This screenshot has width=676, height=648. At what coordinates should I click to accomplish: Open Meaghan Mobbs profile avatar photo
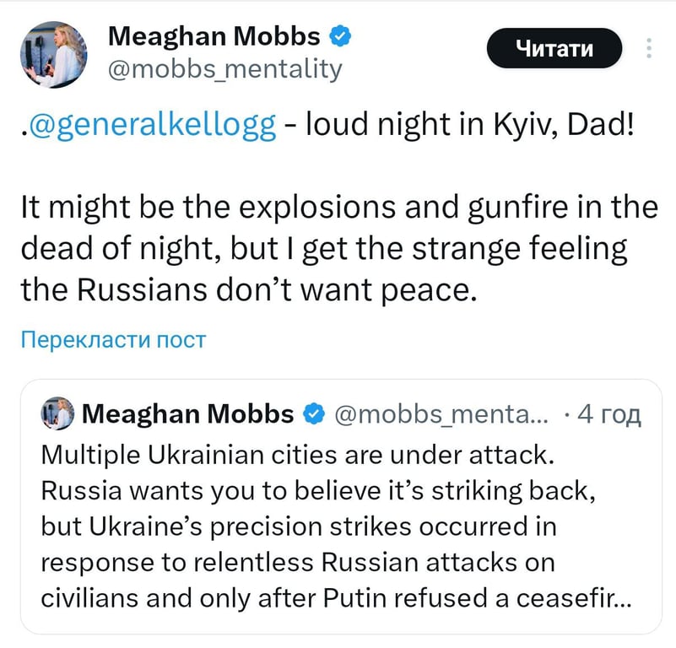click(x=54, y=54)
